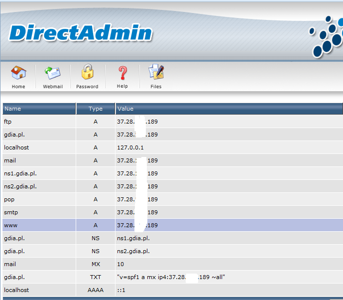
Task: Click the 127.0.0.1 value
Action: (130, 148)
